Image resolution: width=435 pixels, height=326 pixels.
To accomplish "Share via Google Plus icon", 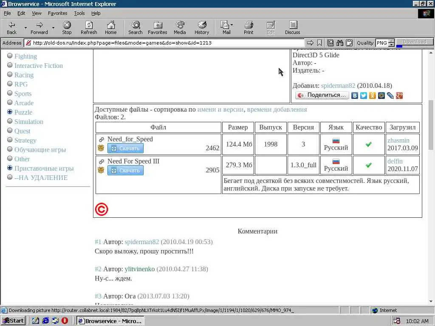I will coord(399,96).
